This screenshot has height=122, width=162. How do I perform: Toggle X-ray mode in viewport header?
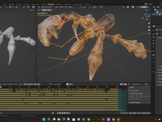click(x=138, y=7)
